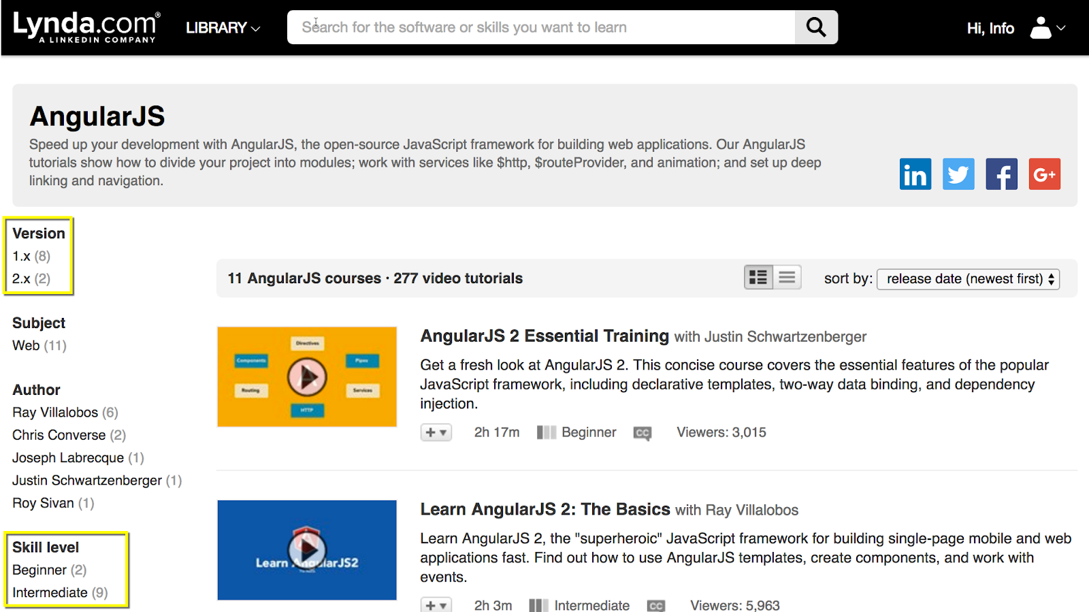
Task: Click '11 AngularJS courses' results count
Action: 304,278
